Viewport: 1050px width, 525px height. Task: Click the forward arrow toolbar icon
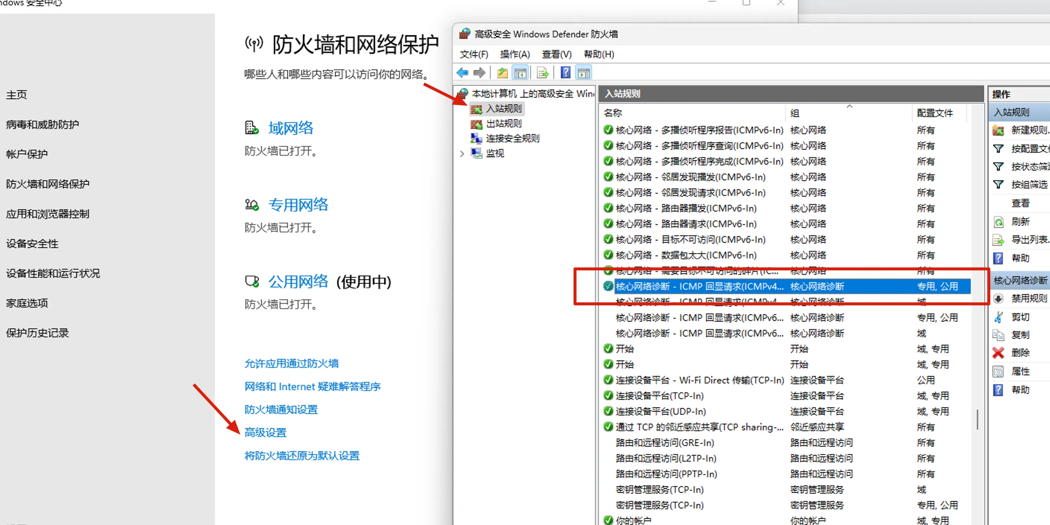coord(480,73)
